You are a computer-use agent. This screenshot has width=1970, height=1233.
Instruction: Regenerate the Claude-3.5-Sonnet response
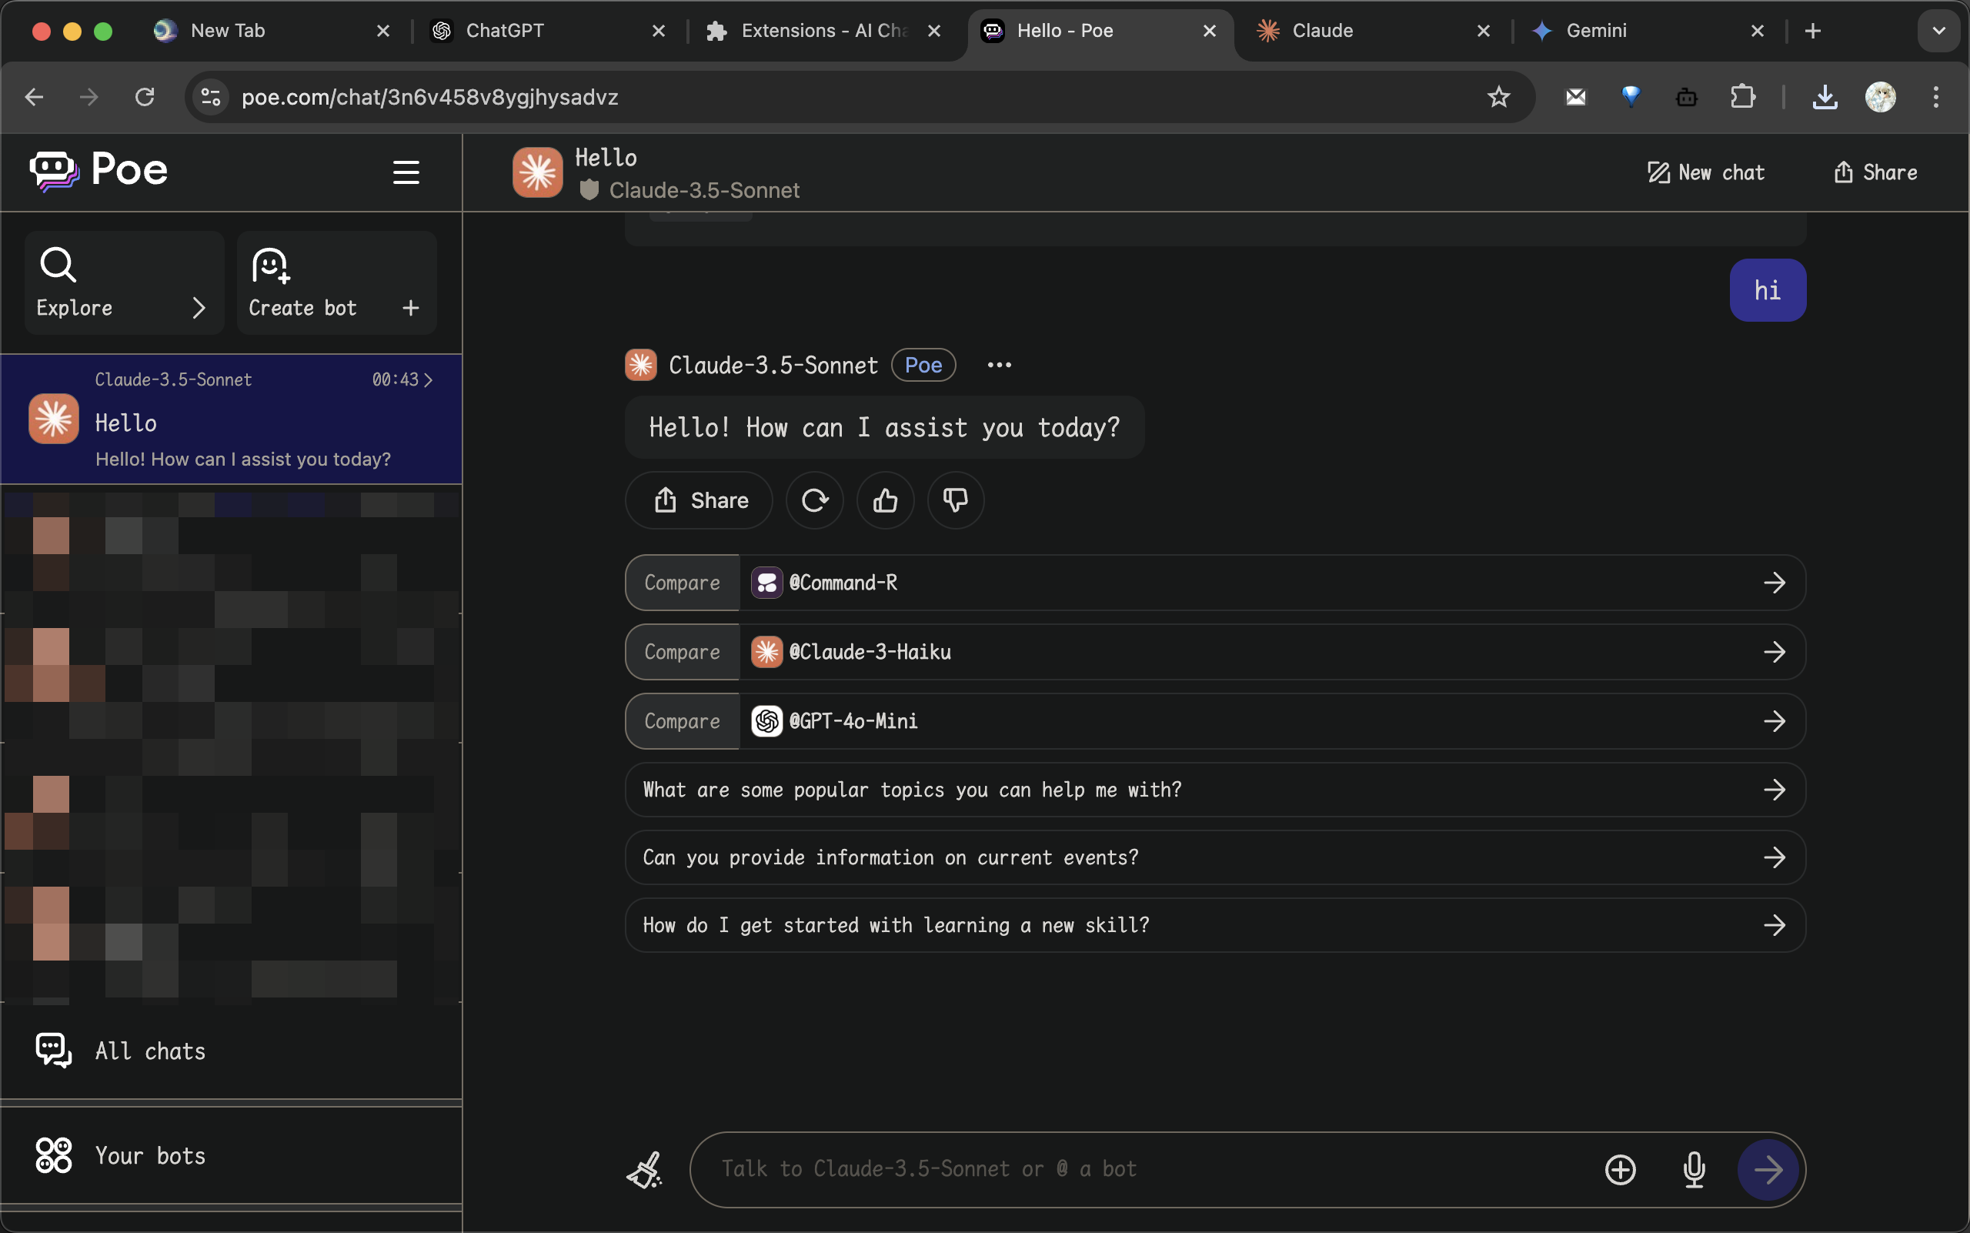[815, 500]
